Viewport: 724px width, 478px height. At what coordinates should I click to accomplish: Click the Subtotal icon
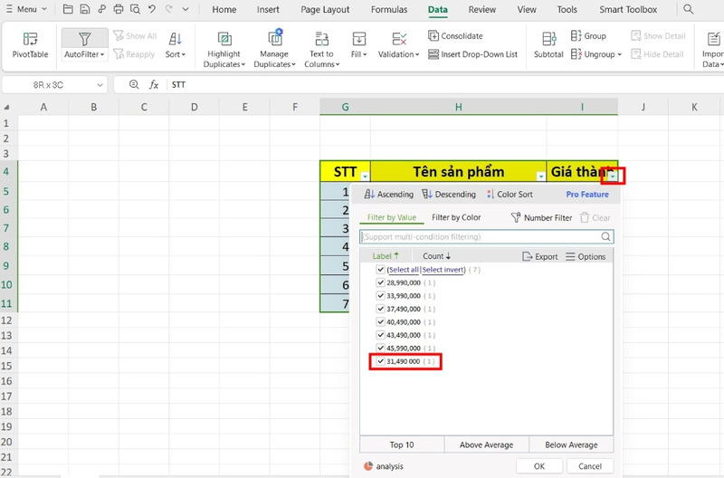[x=548, y=39]
